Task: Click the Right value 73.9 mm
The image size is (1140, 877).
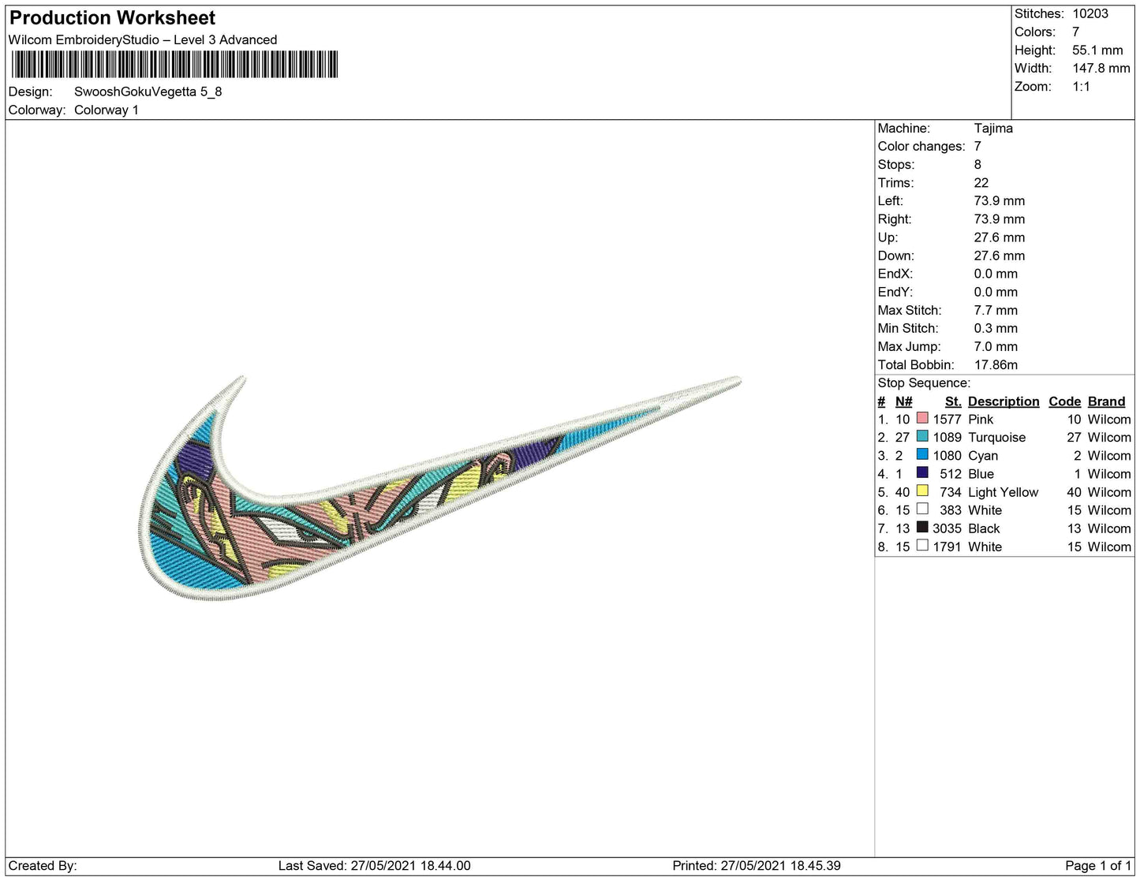Action: (x=1000, y=218)
